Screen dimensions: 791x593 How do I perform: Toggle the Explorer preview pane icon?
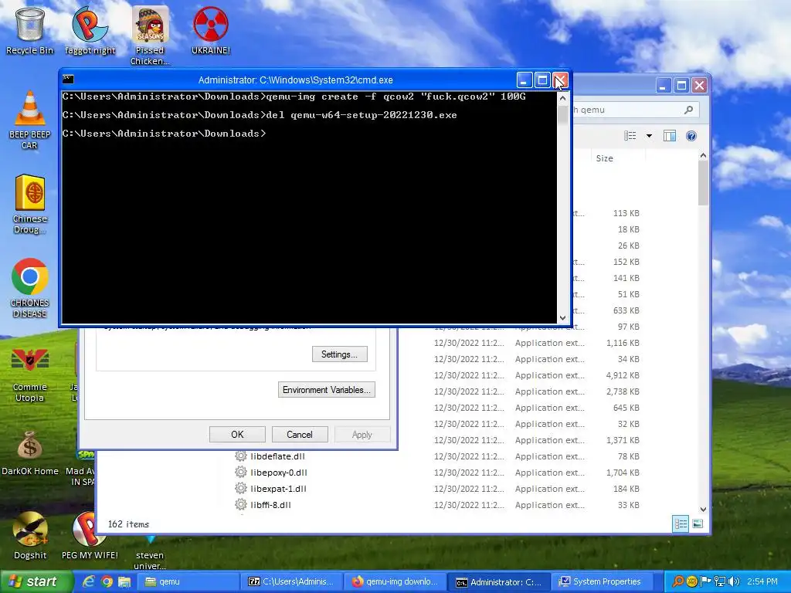click(x=670, y=136)
